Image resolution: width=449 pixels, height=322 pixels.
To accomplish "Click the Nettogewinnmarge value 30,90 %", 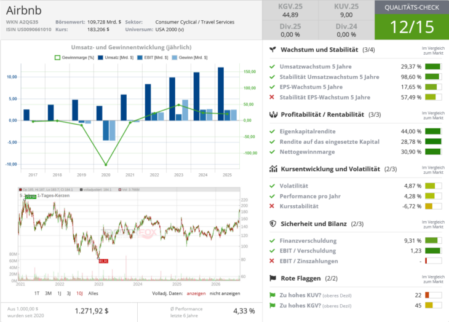I will pos(411,152).
